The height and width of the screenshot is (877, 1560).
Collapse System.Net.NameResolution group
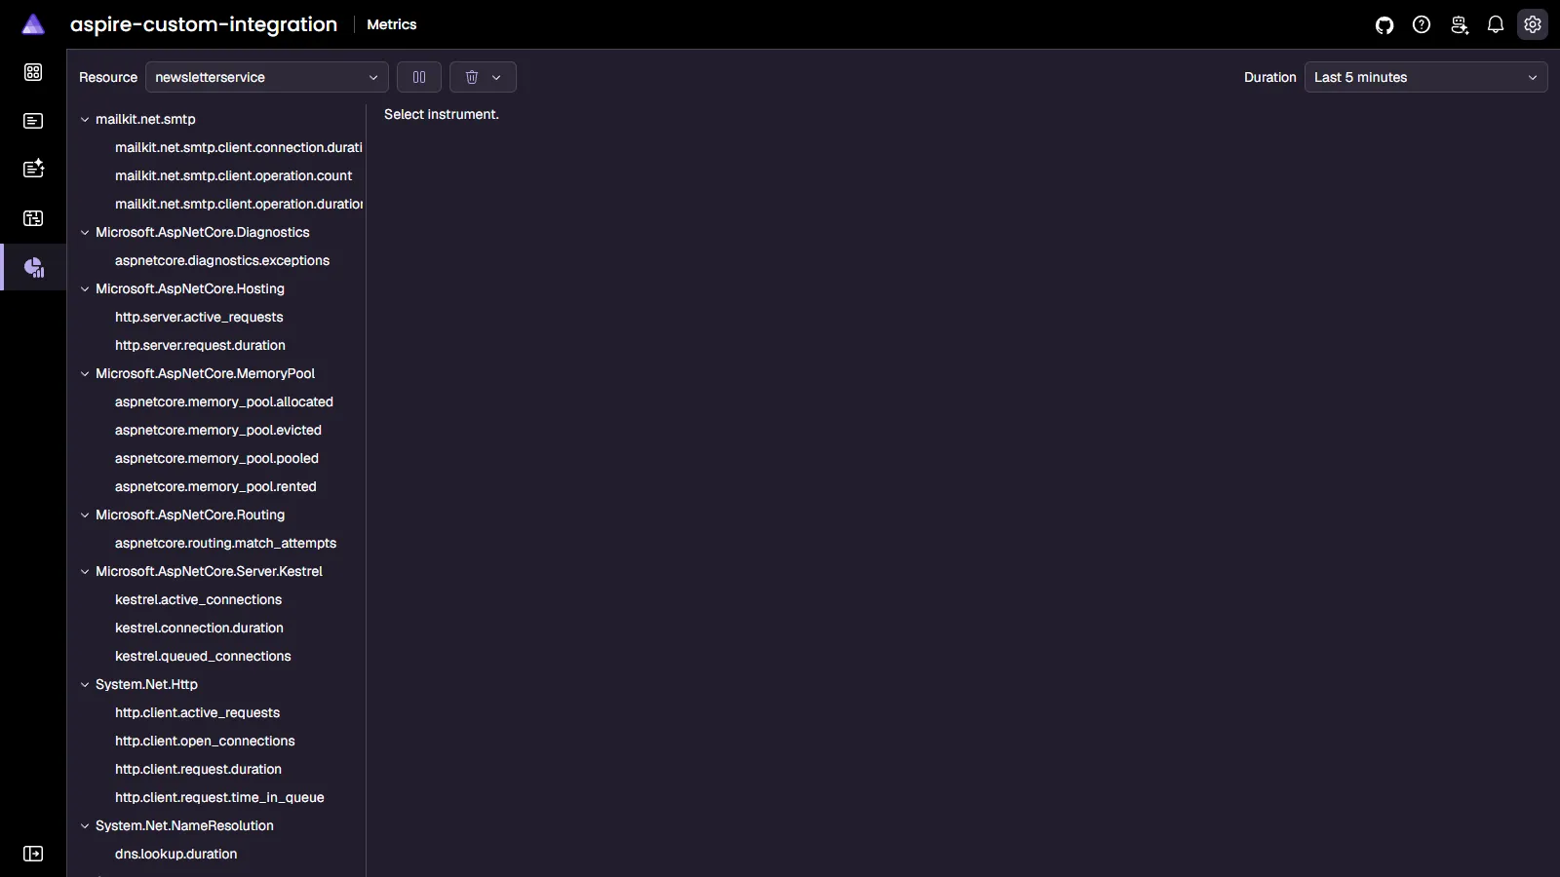[x=85, y=825]
